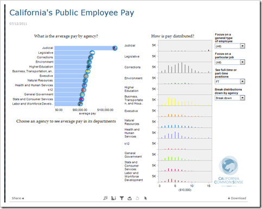This screenshot has height=209, width=262.
Task: Click the 'average pay' axis title
Action: [87, 114]
